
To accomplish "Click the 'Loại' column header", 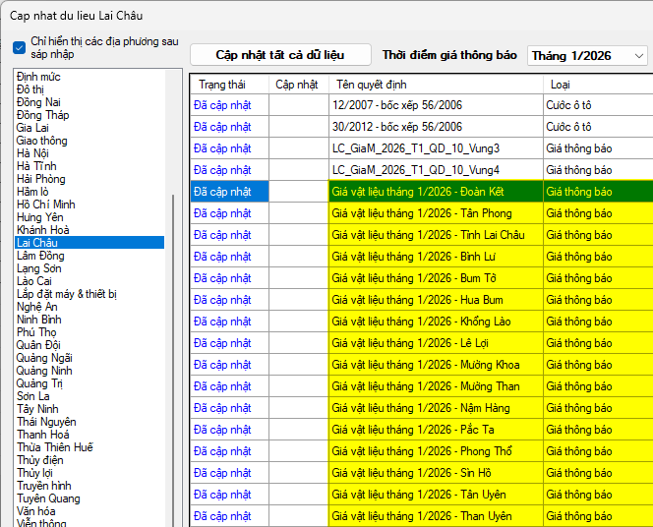I will point(561,85).
